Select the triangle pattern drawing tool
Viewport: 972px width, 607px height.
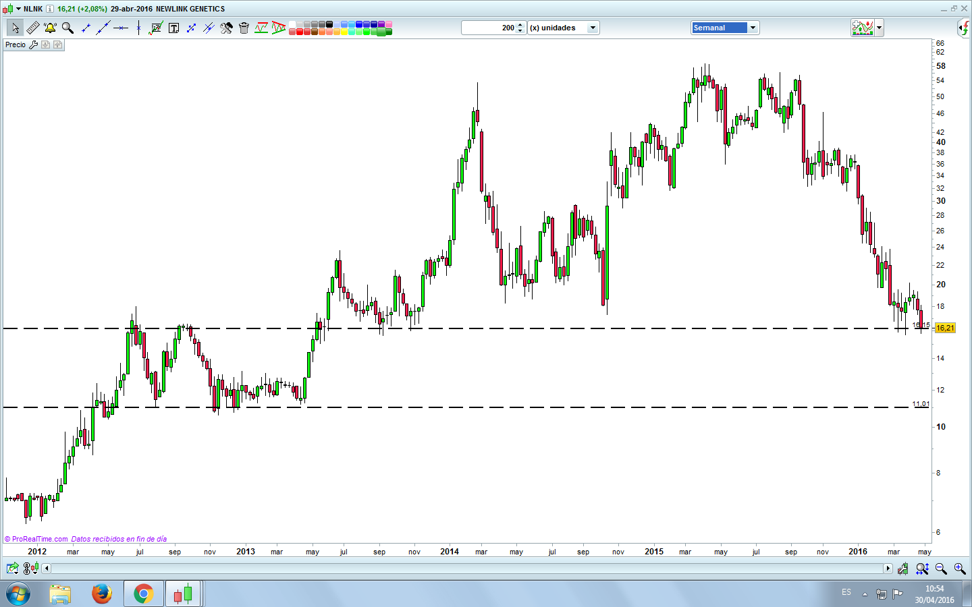[x=279, y=28]
